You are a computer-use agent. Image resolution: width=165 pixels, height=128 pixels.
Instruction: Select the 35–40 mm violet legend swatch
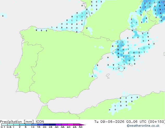[x=64, y=125]
